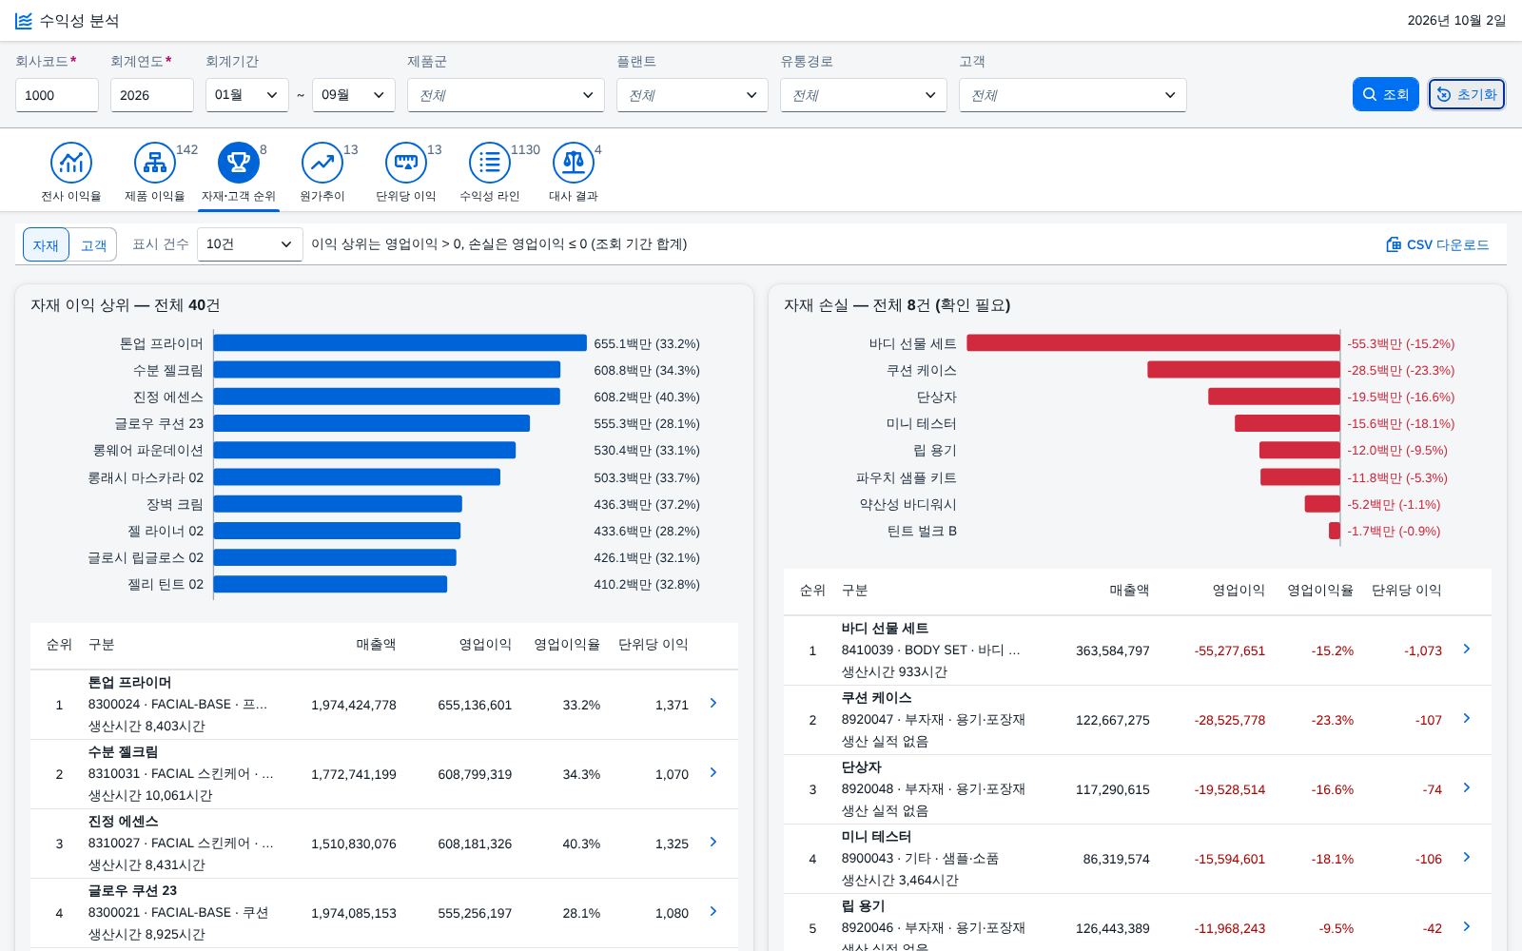
Task: Open detail arrow for 톤업 프라이머 row
Action: (x=713, y=703)
